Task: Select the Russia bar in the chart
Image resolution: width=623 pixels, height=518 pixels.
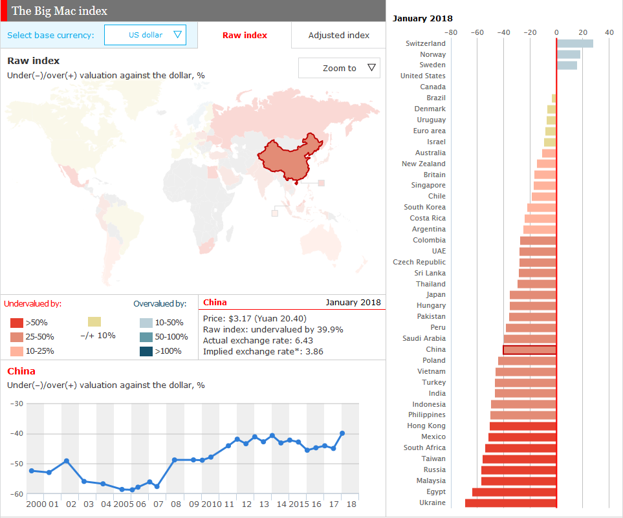Action: click(519, 470)
